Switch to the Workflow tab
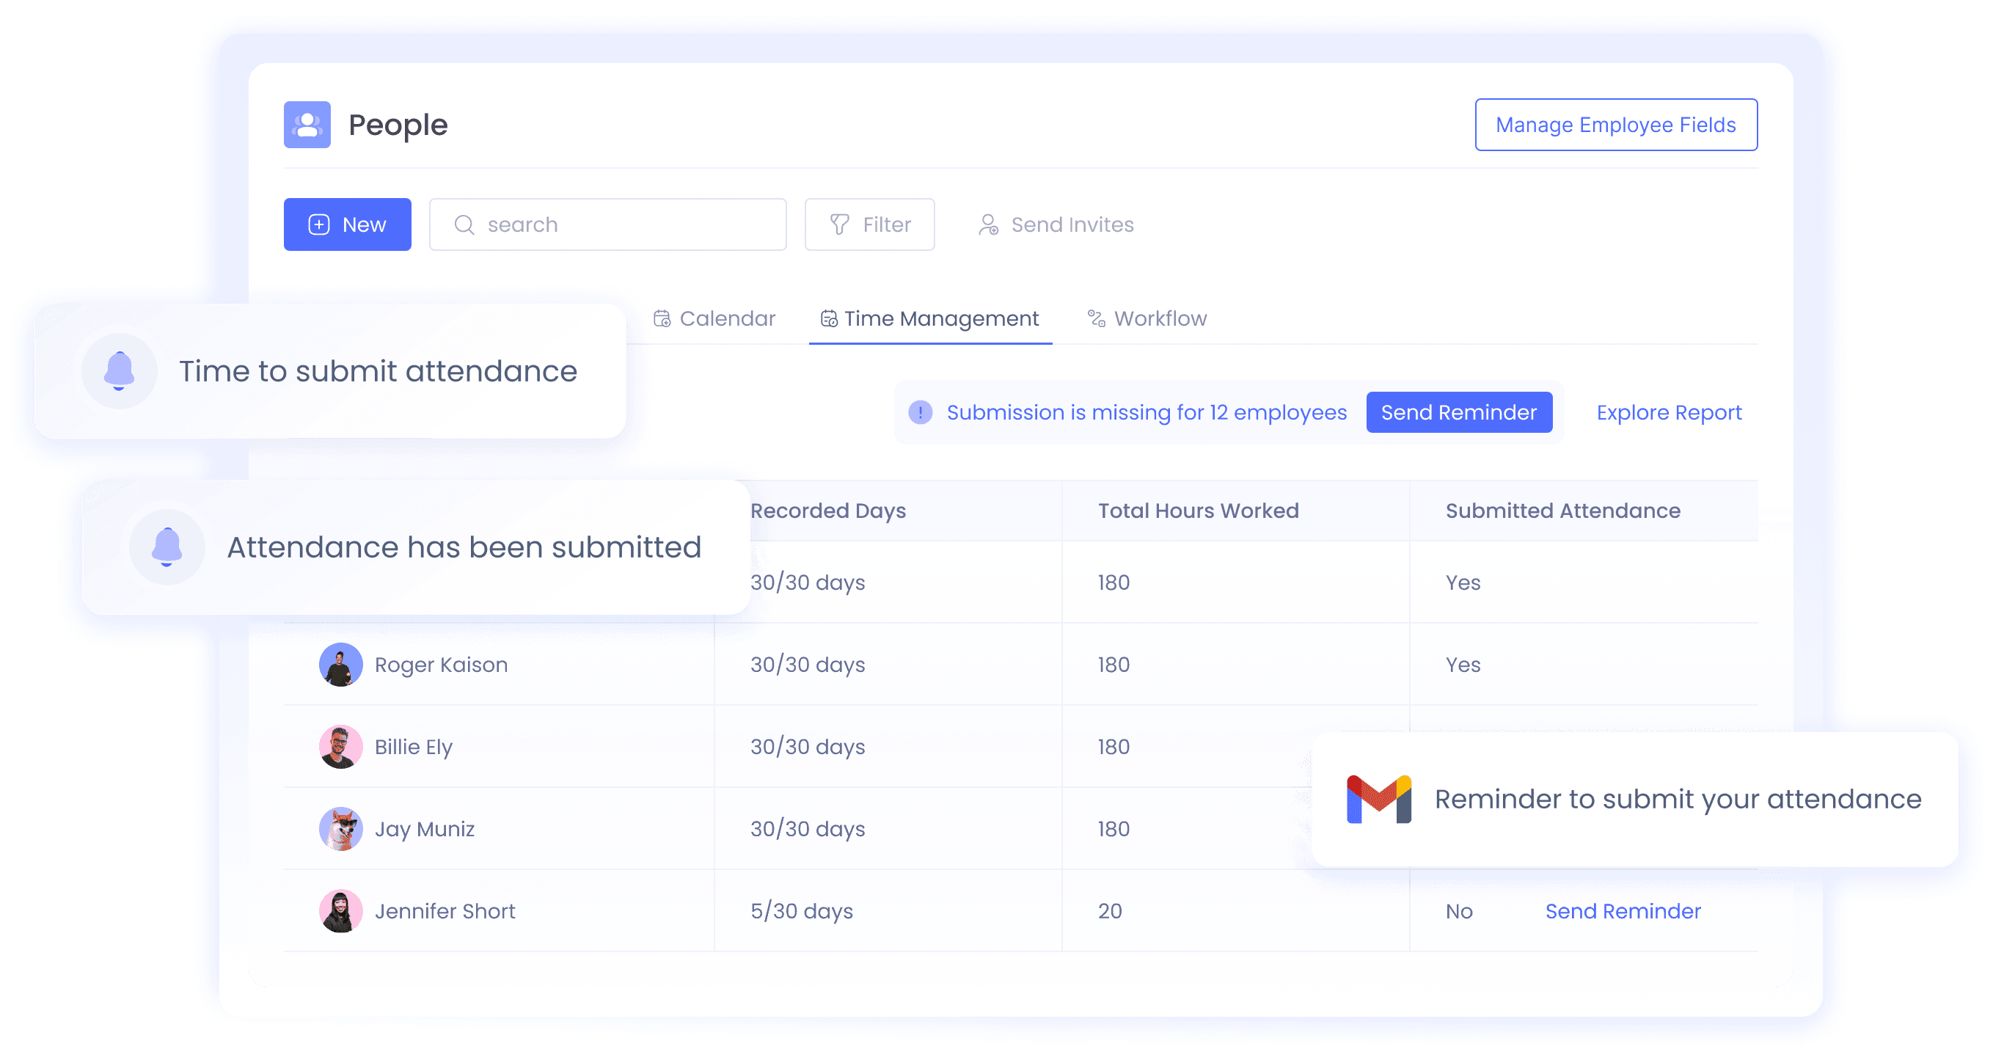1993x1060 pixels. click(x=1156, y=319)
